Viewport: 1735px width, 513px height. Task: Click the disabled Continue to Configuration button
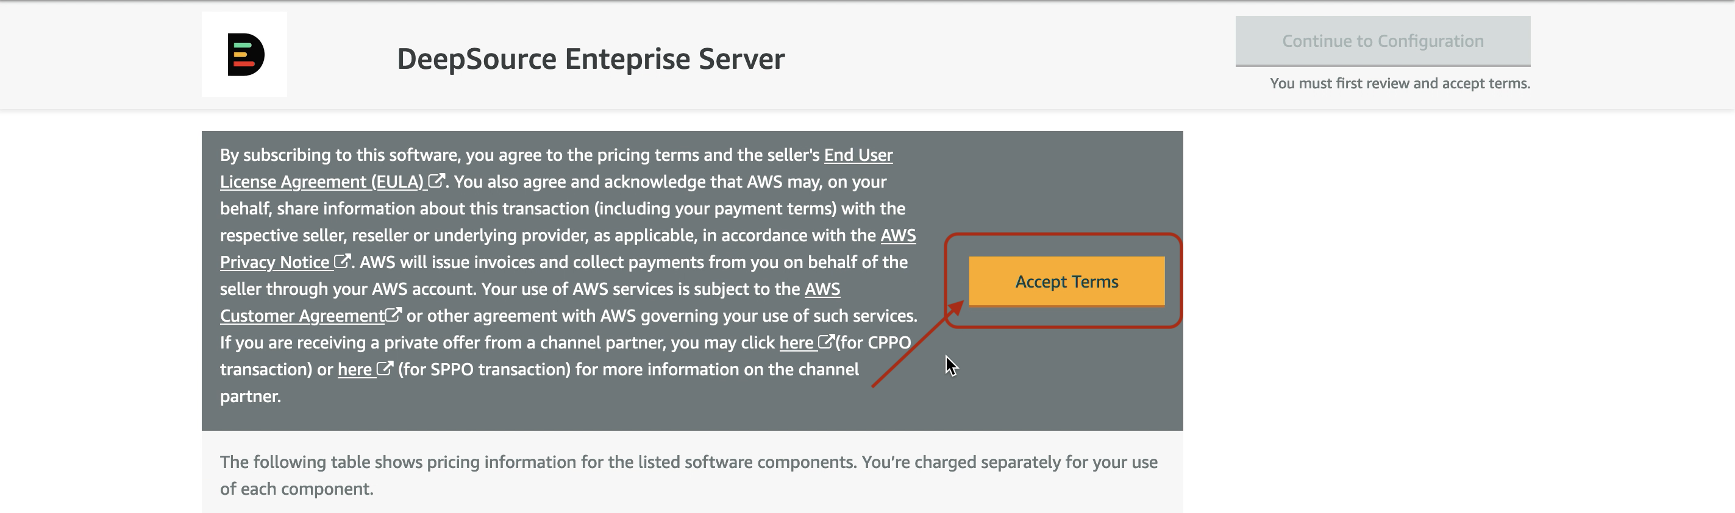click(1383, 41)
